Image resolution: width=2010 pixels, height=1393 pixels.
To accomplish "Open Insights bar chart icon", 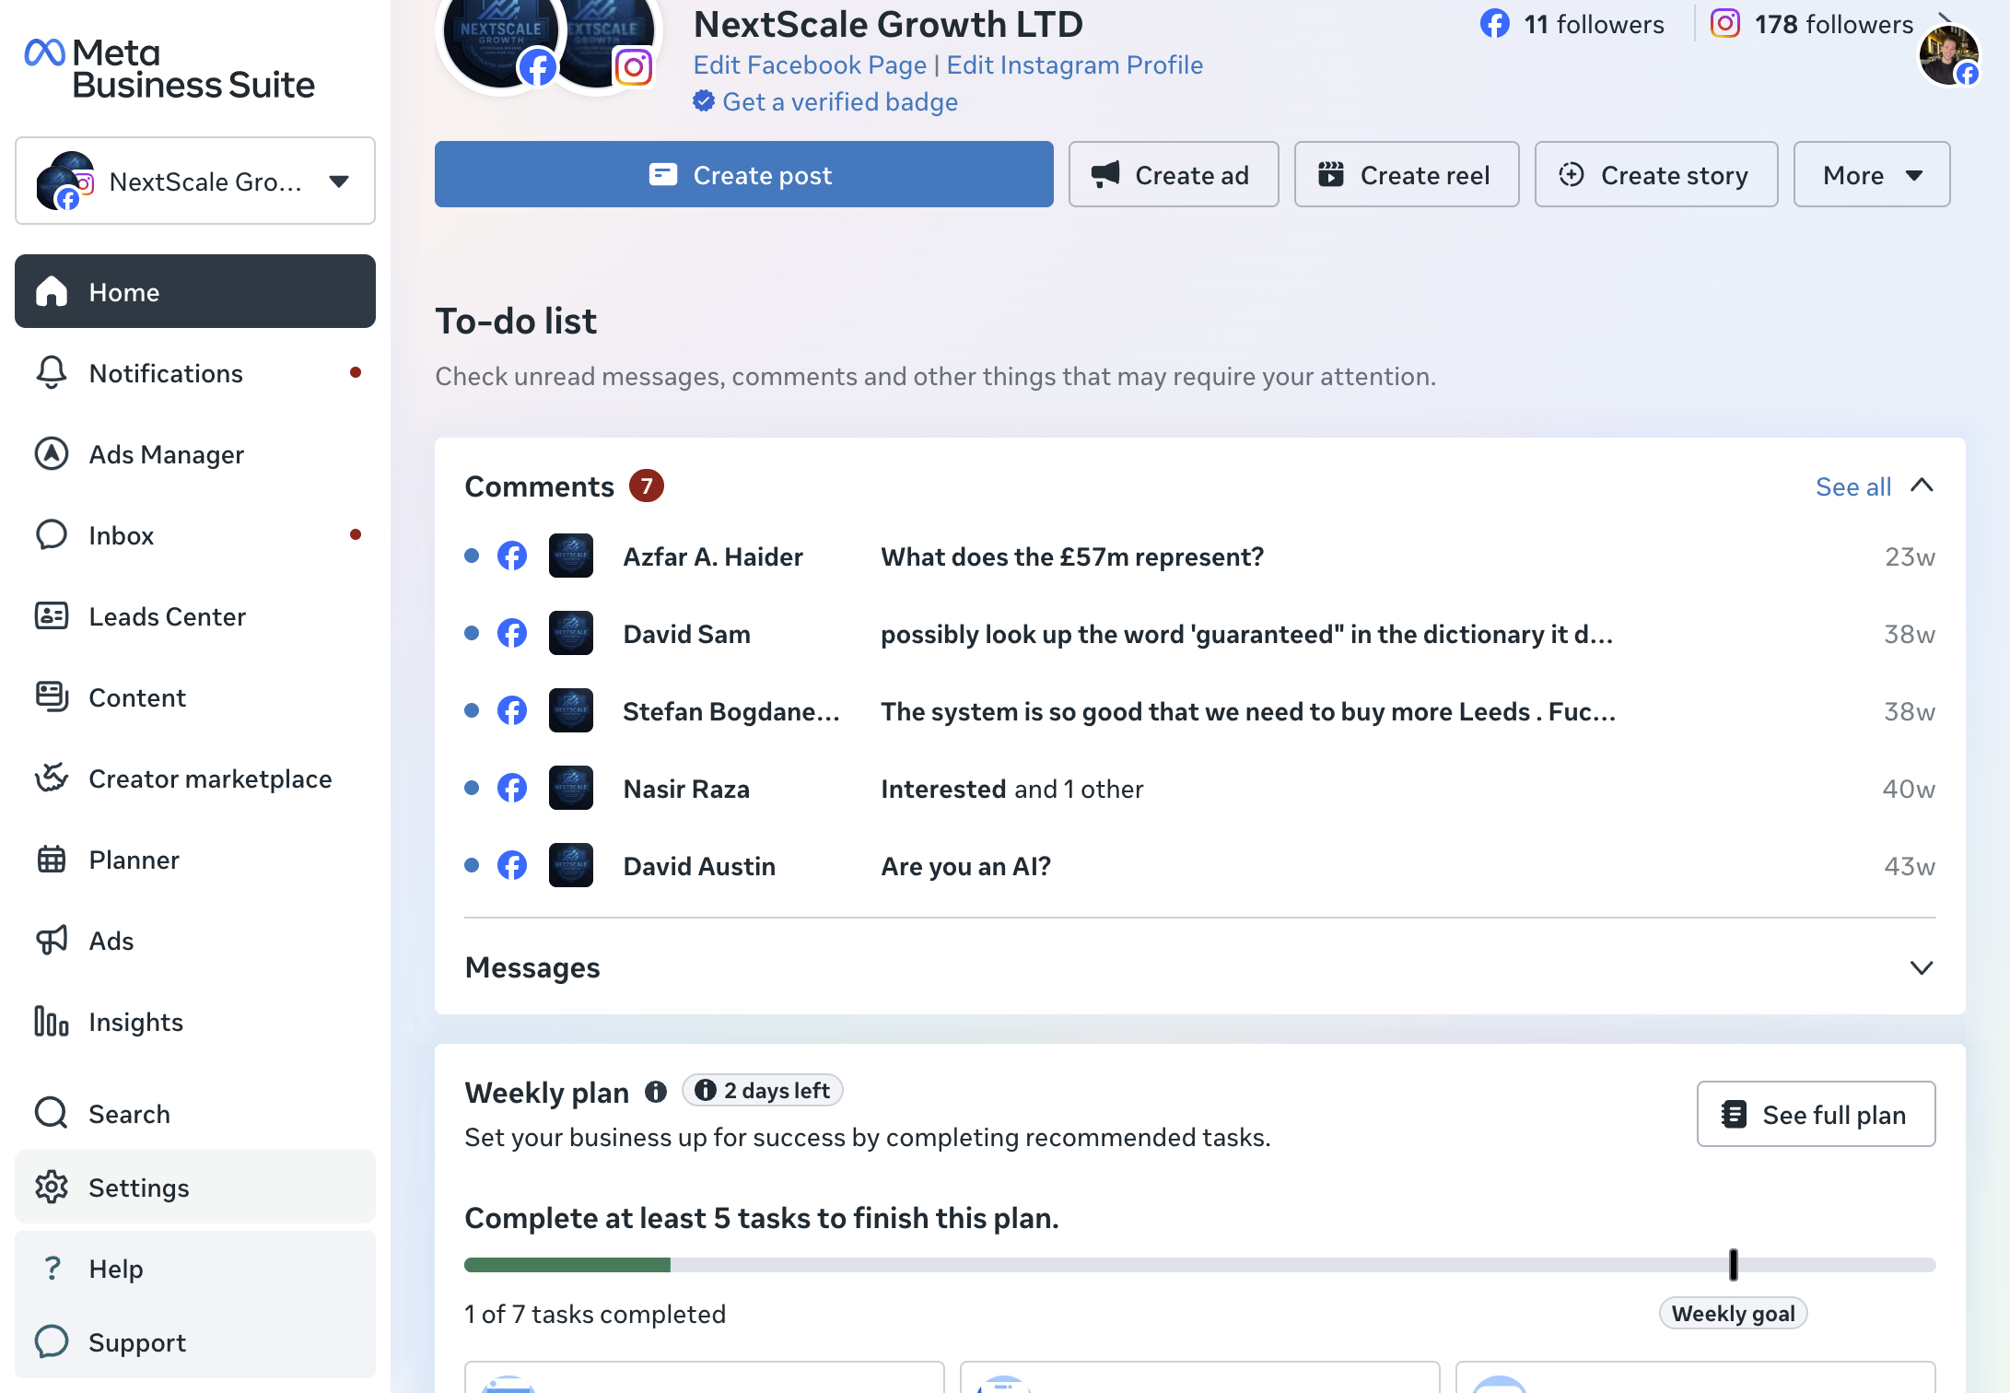I will coord(52,1022).
